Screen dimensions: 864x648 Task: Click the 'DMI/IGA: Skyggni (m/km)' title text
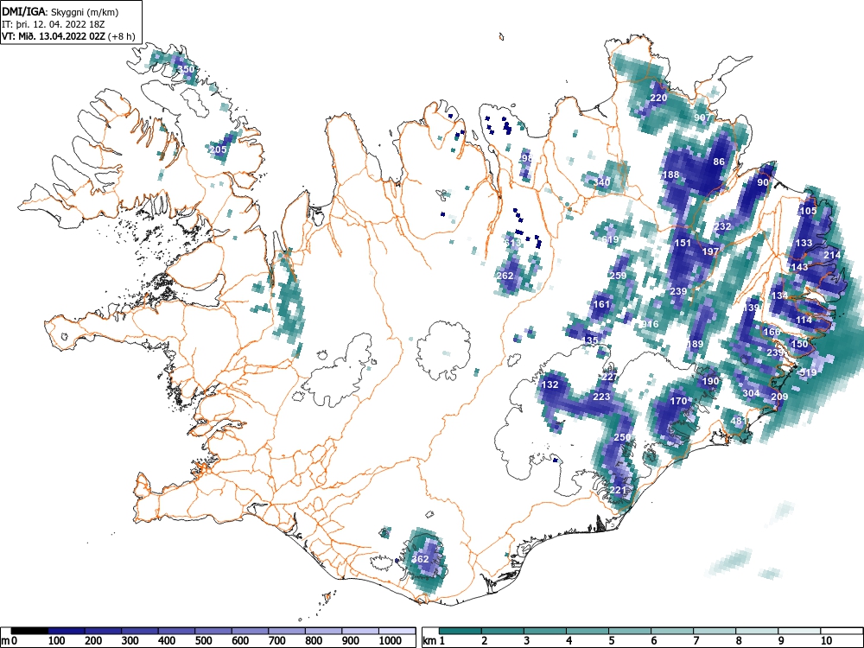point(60,11)
